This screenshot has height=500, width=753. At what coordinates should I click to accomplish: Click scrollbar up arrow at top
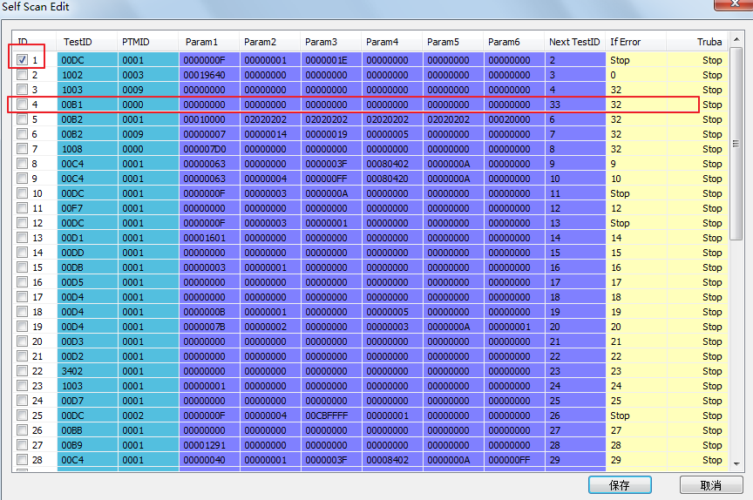pos(736,39)
